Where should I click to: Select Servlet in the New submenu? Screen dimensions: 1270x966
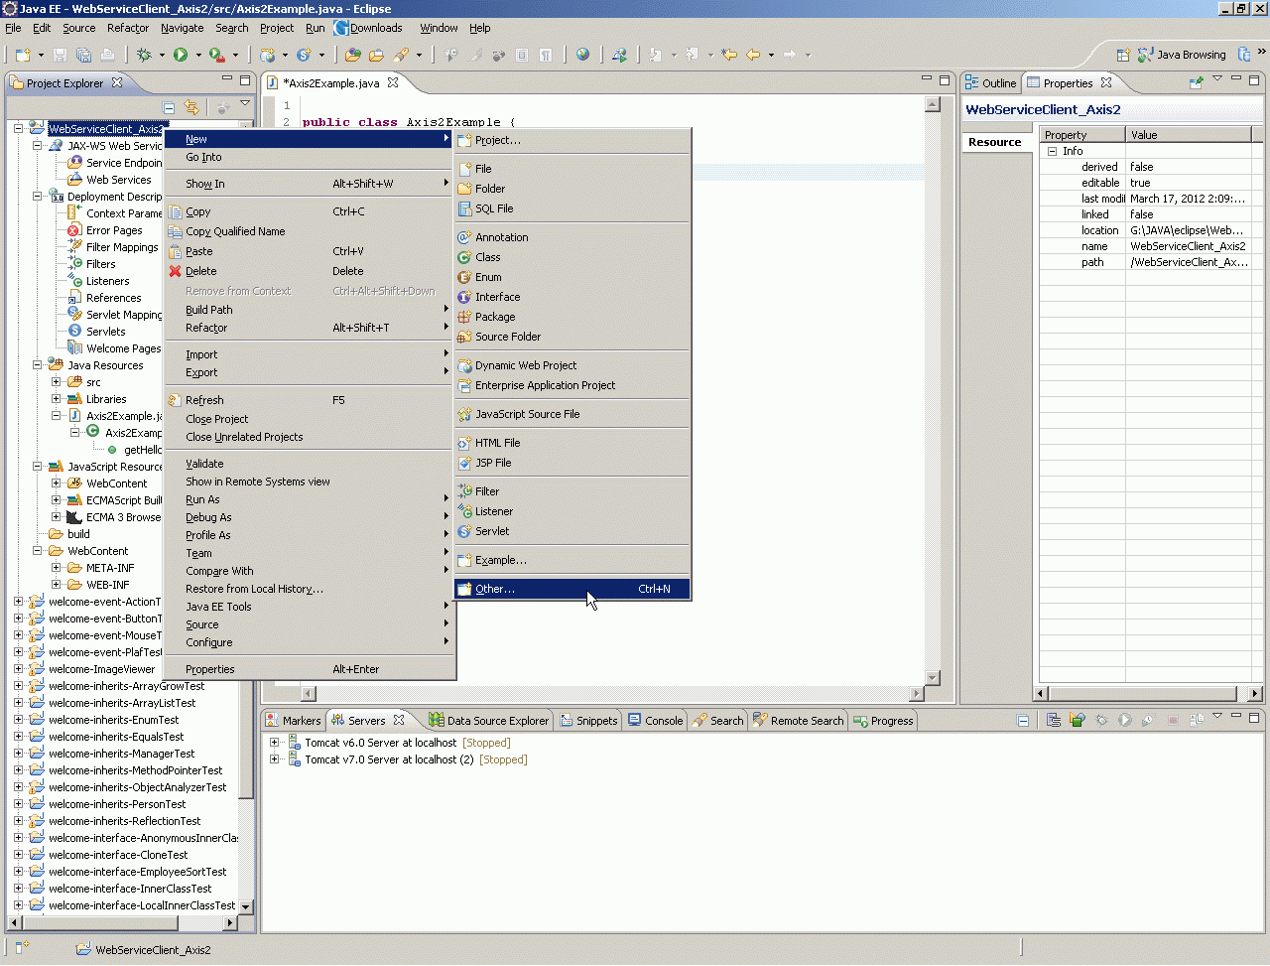click(572, 531)
